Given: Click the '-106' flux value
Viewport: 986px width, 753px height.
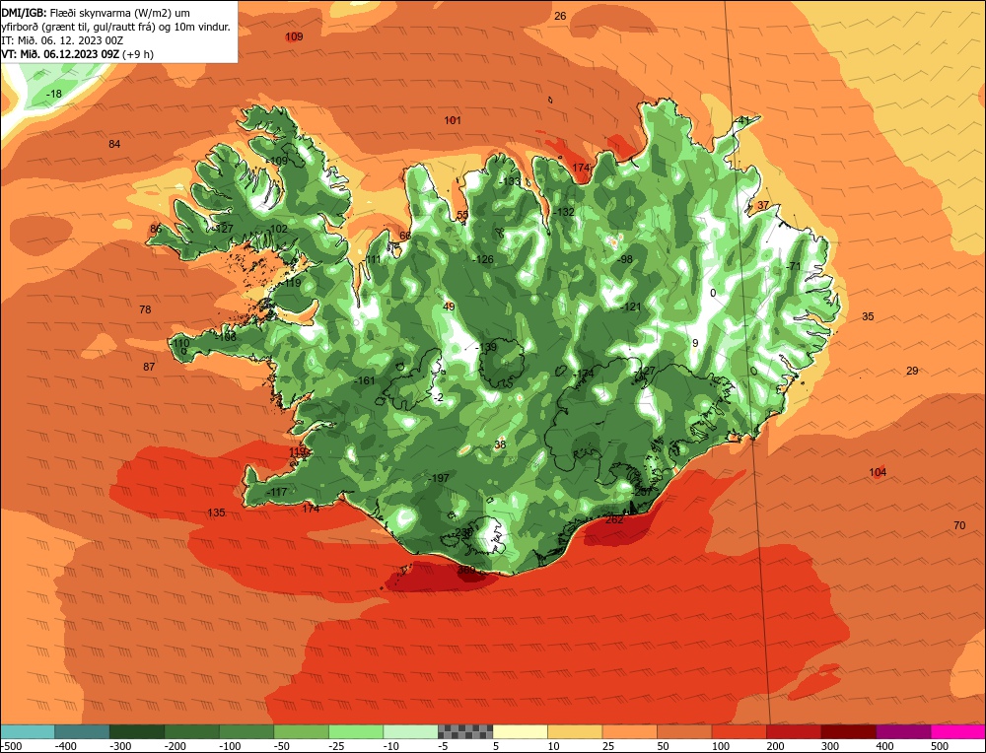Looking at the screenshot, I should pos(226,337).
